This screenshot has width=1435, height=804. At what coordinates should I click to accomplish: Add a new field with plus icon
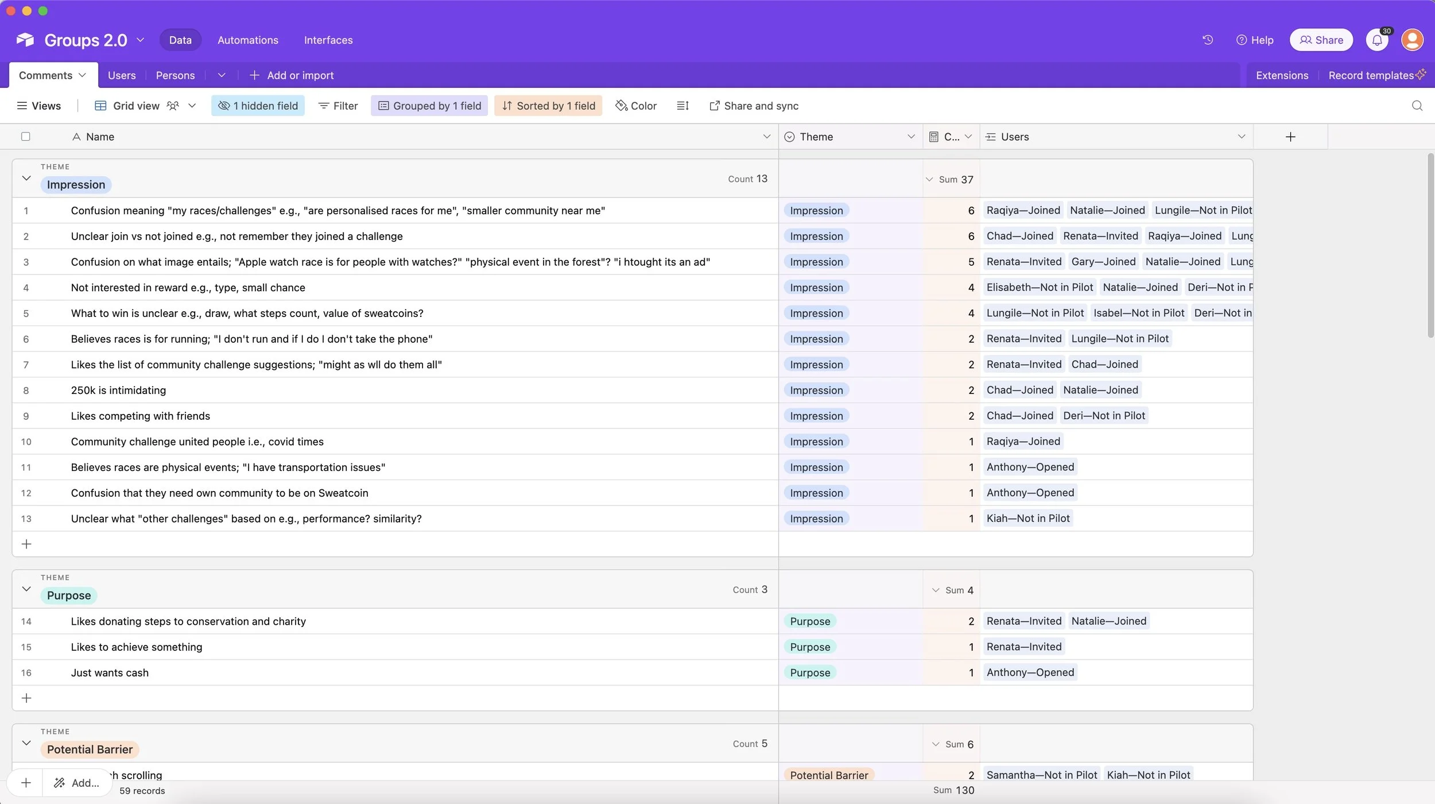pyautogui.click(x=1290, y=137)
